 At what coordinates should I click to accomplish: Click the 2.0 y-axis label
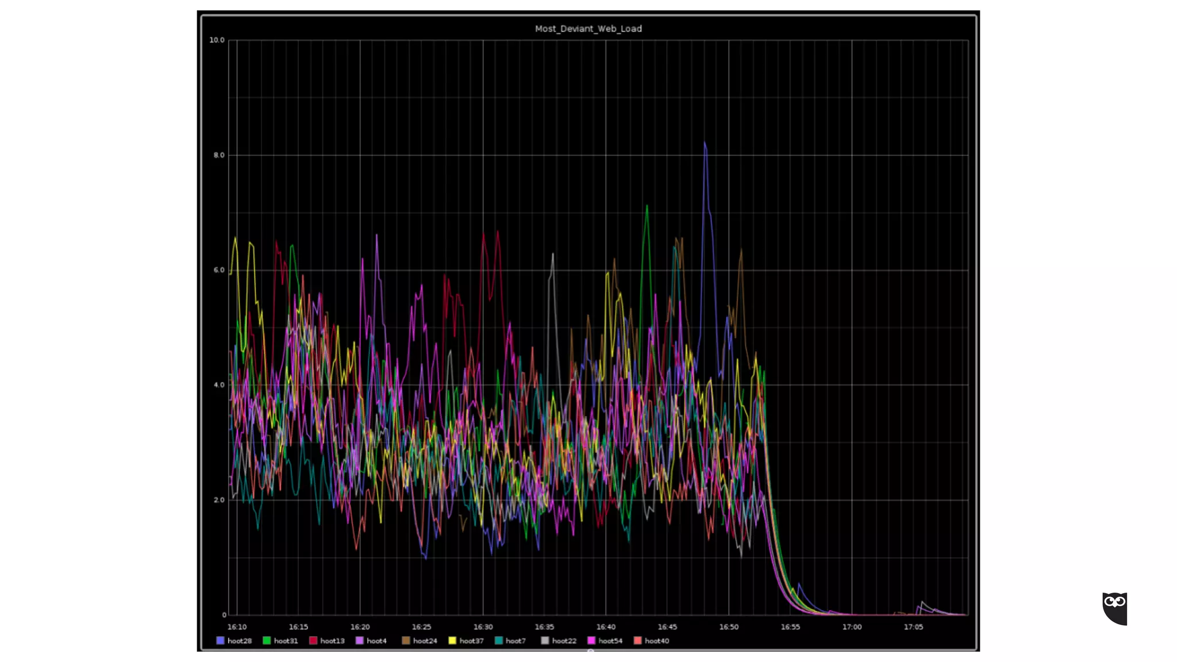[x=219, y=500]
